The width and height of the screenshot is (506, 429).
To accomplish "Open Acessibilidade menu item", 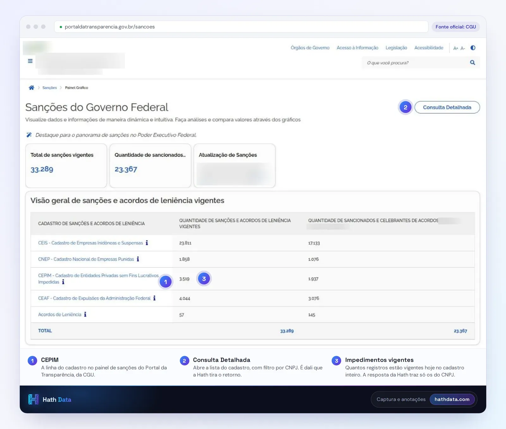I will pyautogui.click(x=429, y=48).
